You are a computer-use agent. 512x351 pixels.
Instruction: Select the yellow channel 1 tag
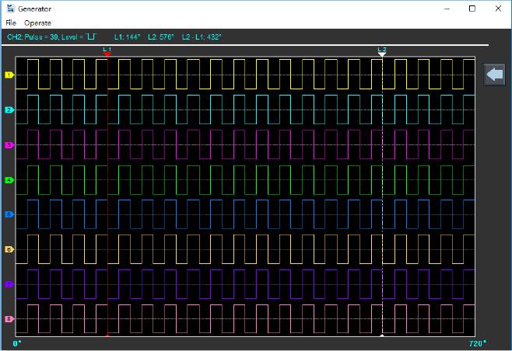9,75
